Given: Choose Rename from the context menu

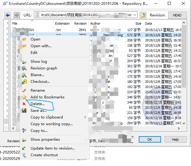Looking at the screenshot, I should pyautogui.click(x=38, y=90).
